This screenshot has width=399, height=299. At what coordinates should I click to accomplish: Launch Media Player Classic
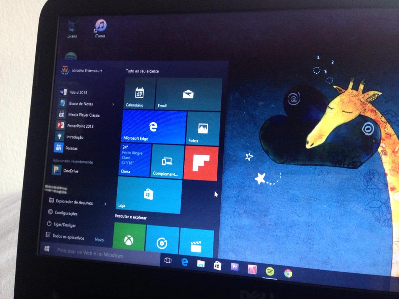pyautogui.click(x=79, y=115)
